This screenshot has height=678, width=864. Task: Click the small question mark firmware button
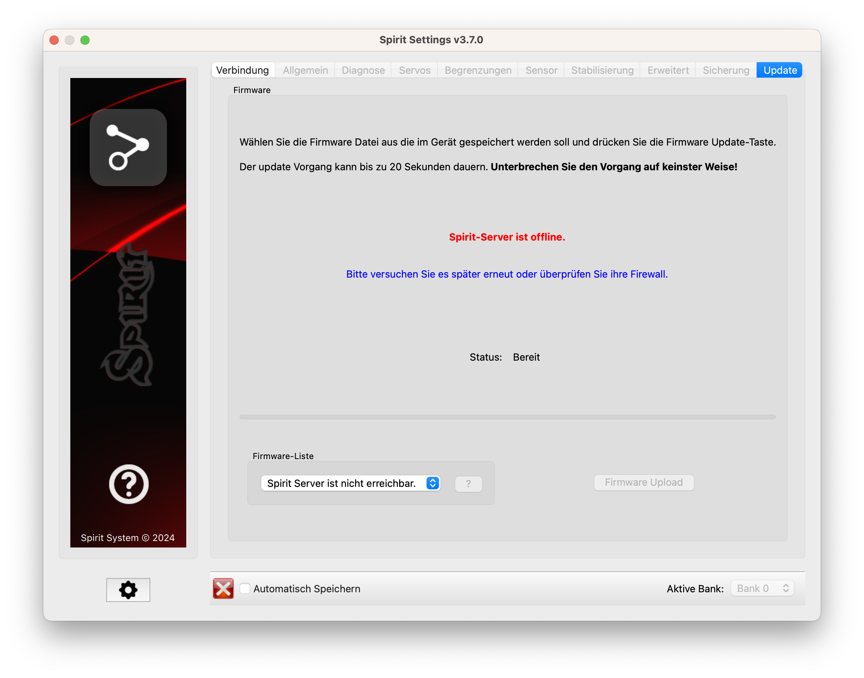point(468,483)
